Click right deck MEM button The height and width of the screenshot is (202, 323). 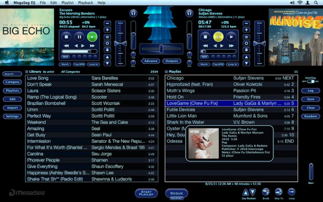pos(204,57)
